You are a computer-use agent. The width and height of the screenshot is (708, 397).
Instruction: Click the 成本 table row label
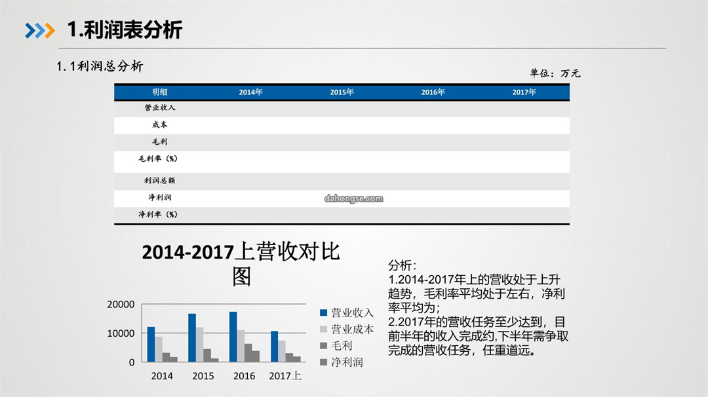pos(160,124)
